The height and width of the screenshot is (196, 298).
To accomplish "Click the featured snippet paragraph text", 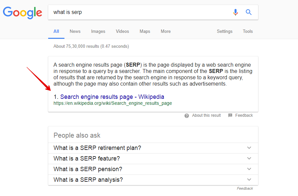I will pyautogui.click(x=153, y=74).
